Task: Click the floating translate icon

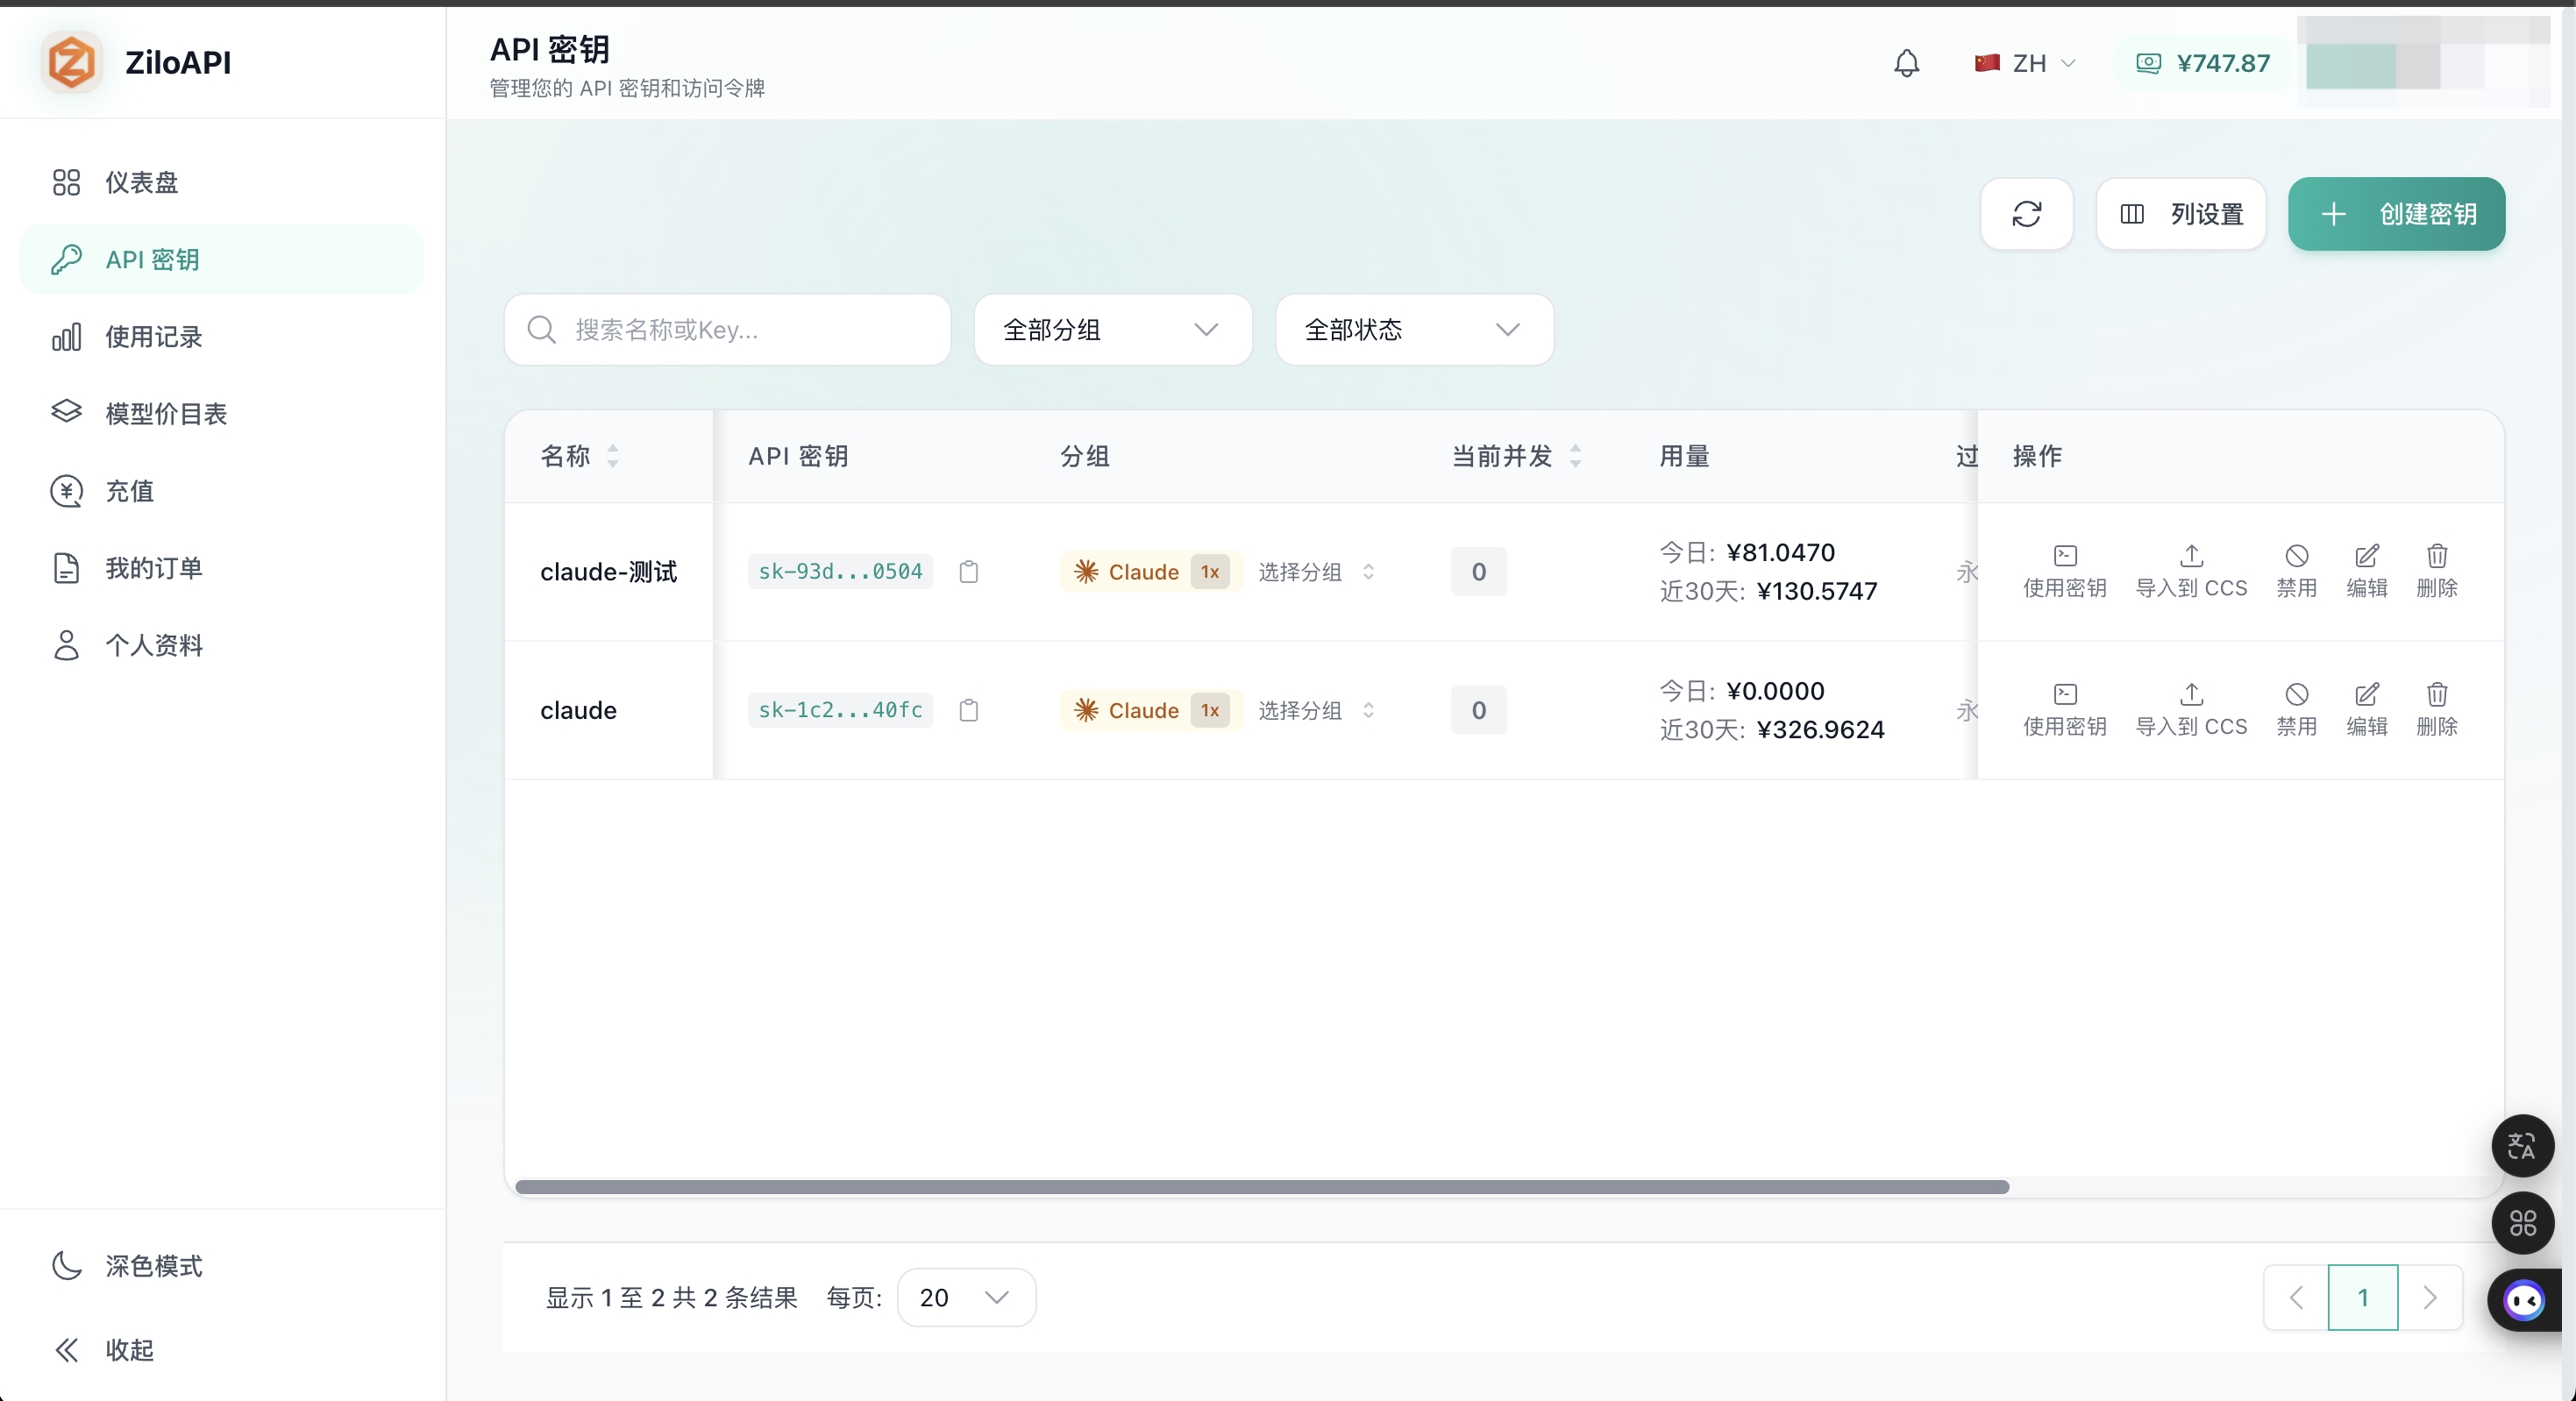Action: coord(2522,1146)
